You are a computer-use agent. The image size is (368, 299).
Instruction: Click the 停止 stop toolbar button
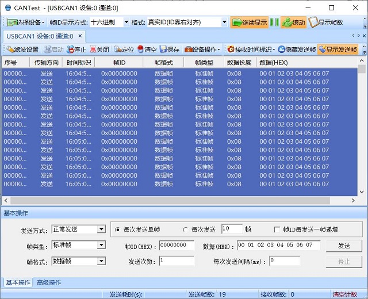click(x=76, y=49)
